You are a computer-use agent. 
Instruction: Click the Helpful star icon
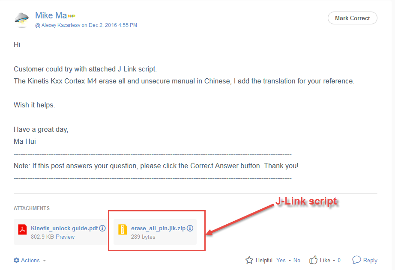click(x=249, y=260)
